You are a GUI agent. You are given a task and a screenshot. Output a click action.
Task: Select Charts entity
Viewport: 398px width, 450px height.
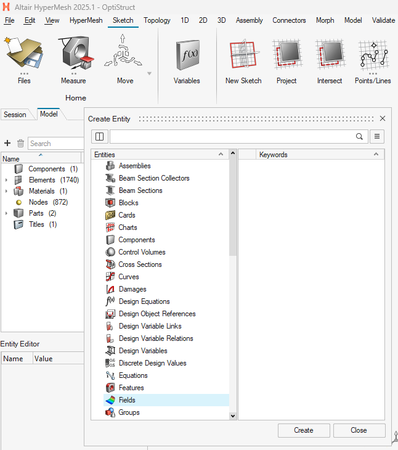(128, 227)
